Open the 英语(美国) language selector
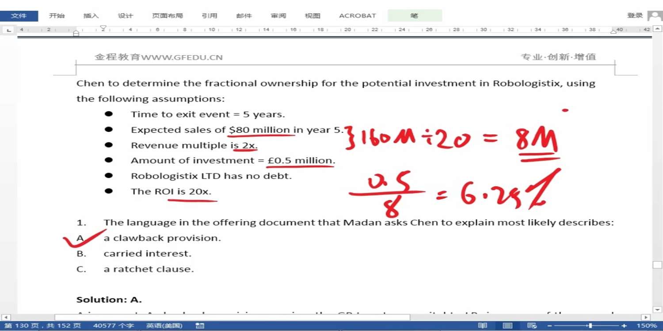 point(164,326)
